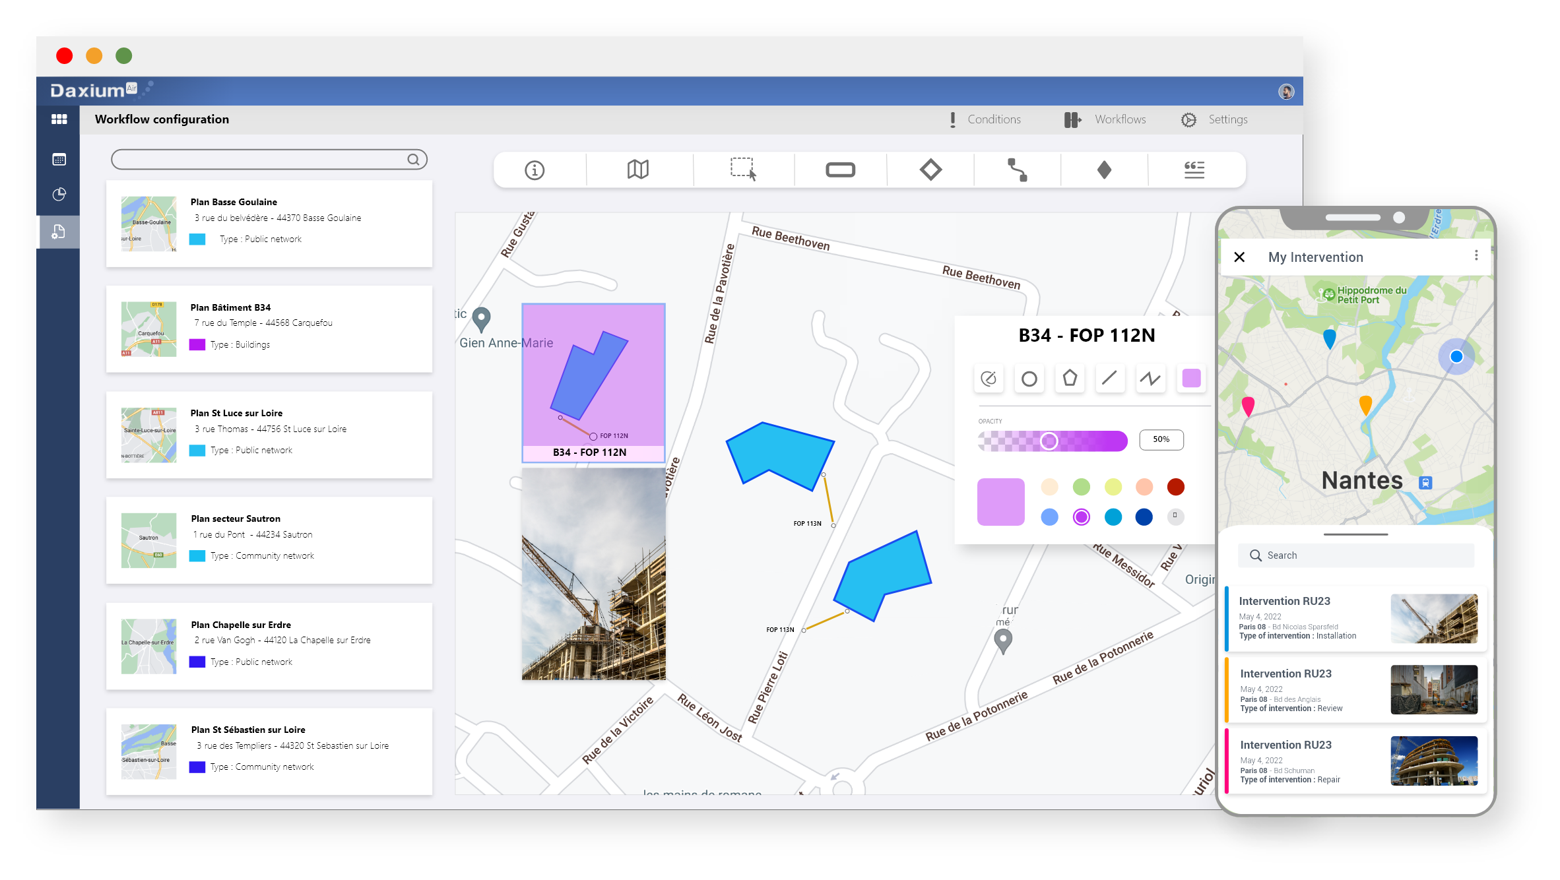The width and height of the screenshot is (1560, 880).
Task: Select the diamond/rhombus shape tool
Action: [x=929, y=169]
